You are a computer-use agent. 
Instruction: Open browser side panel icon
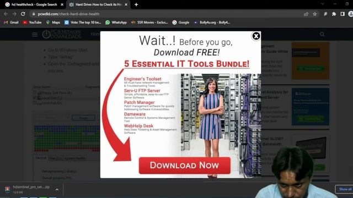pyautogui.click(x=343, y=14)
